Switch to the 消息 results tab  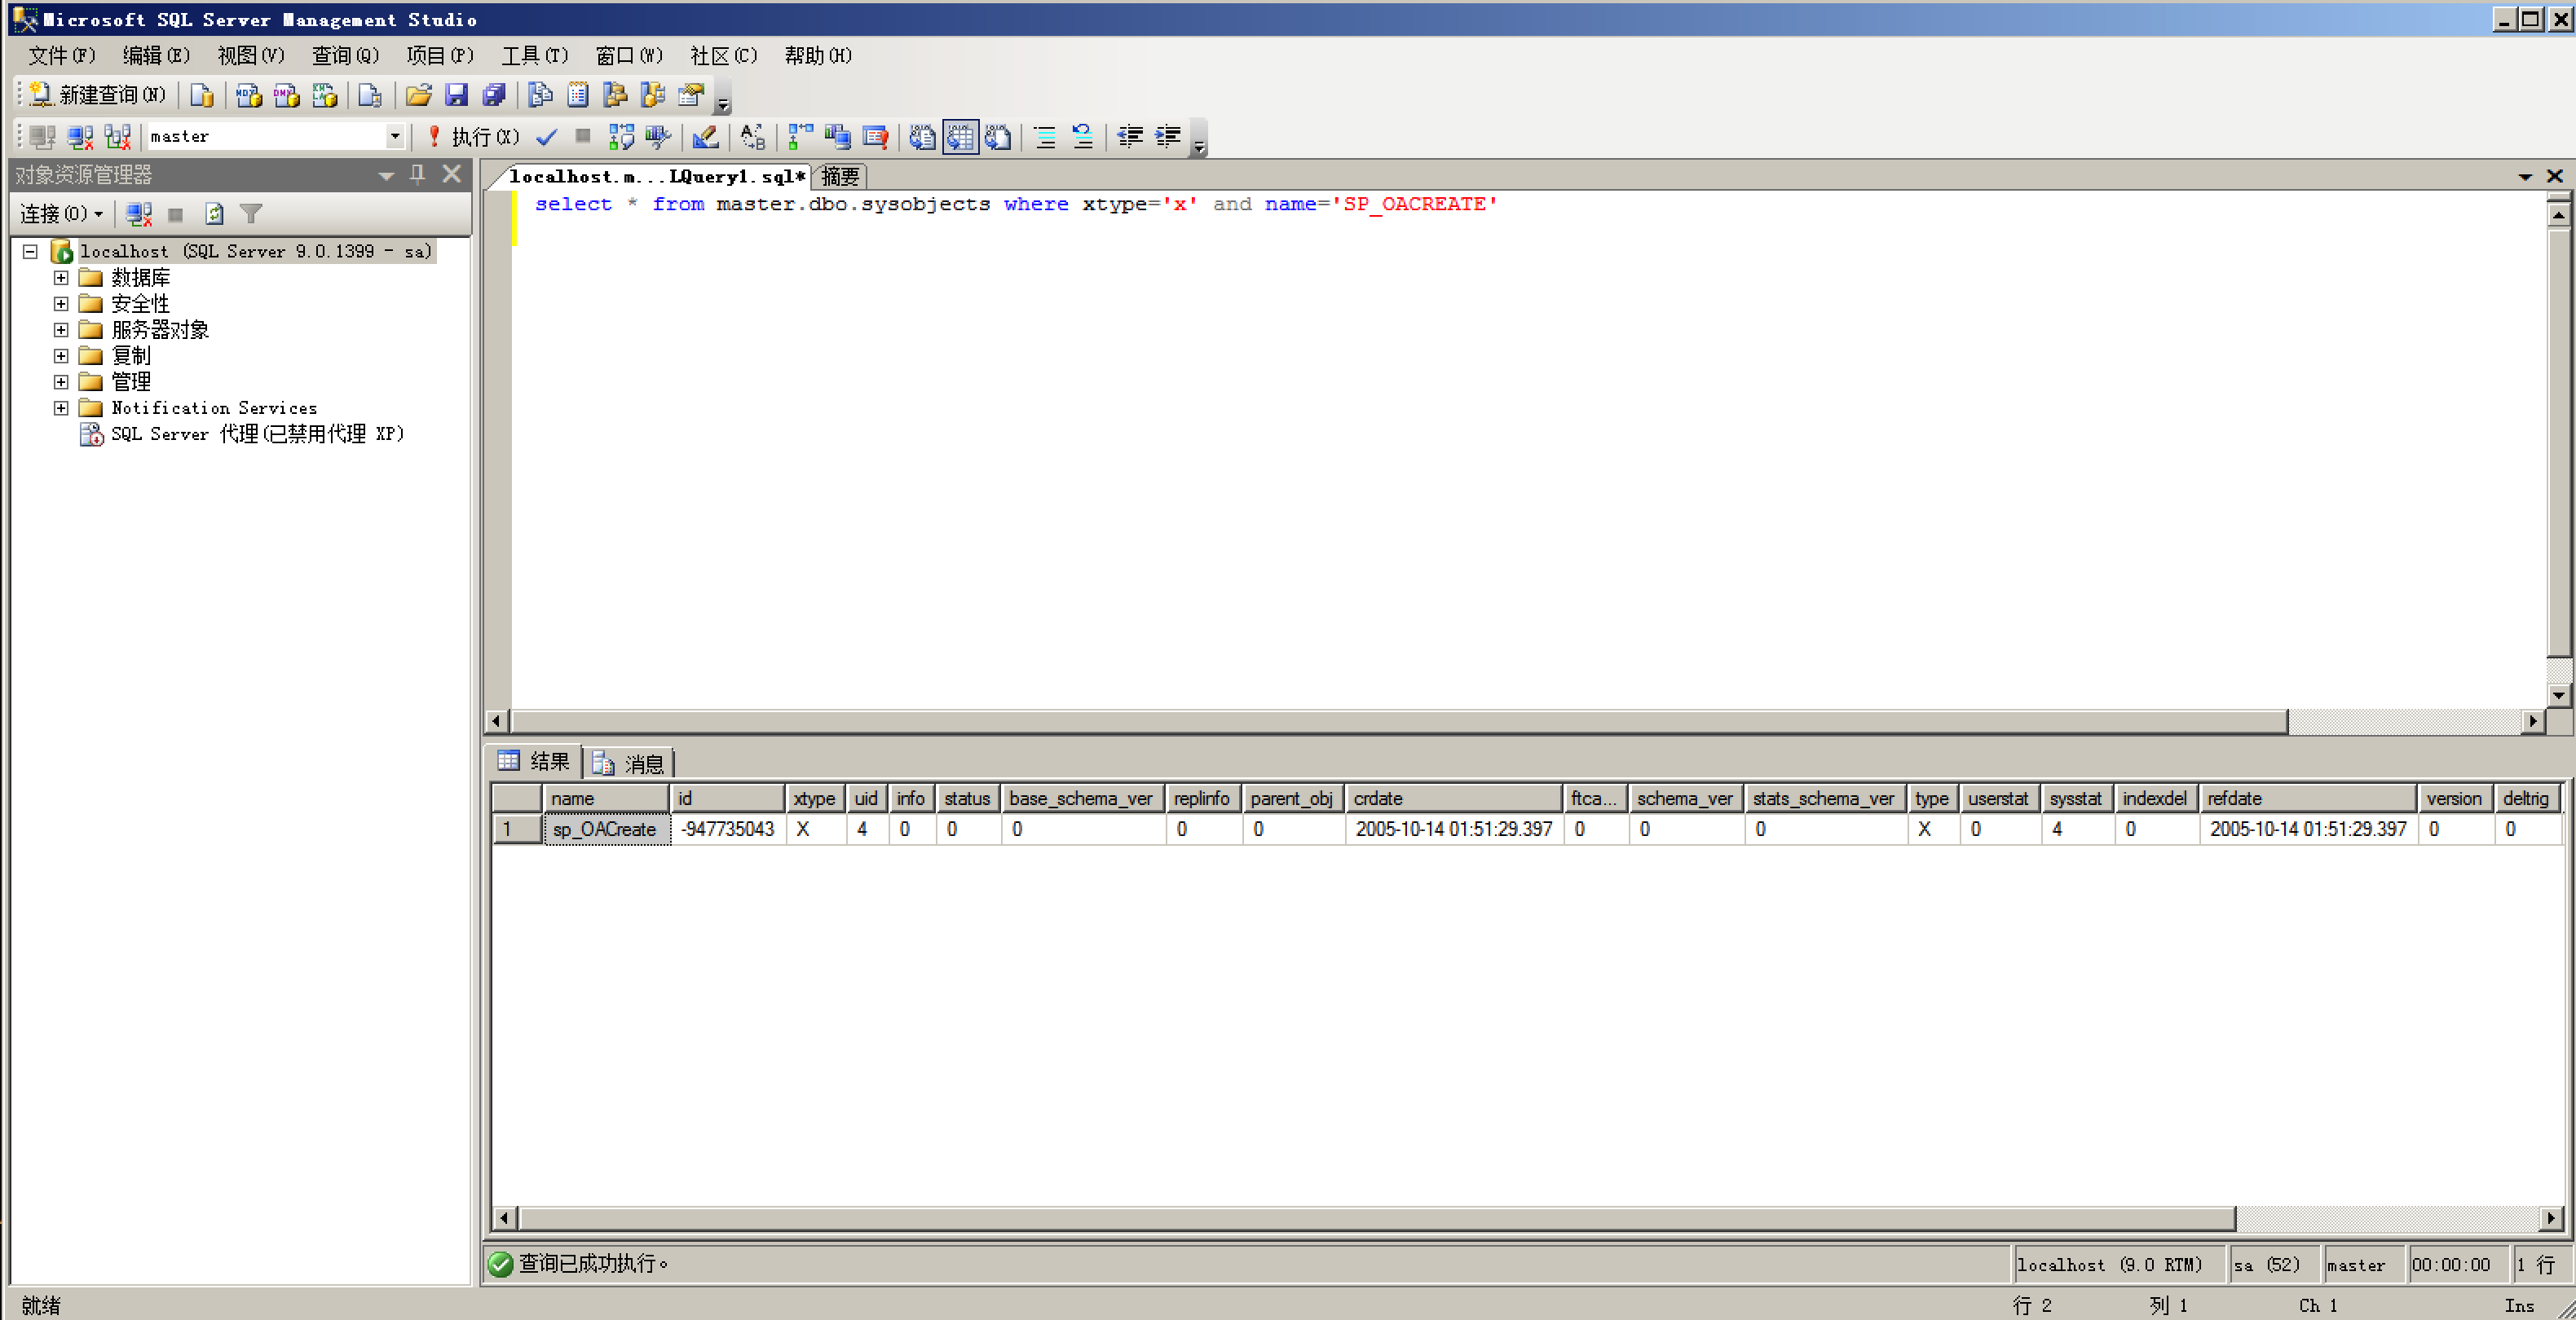[630, 763]
